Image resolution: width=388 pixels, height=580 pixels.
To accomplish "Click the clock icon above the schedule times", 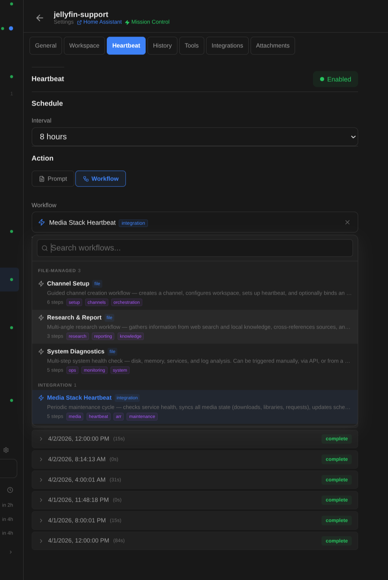I will click(x=10, y=490).
